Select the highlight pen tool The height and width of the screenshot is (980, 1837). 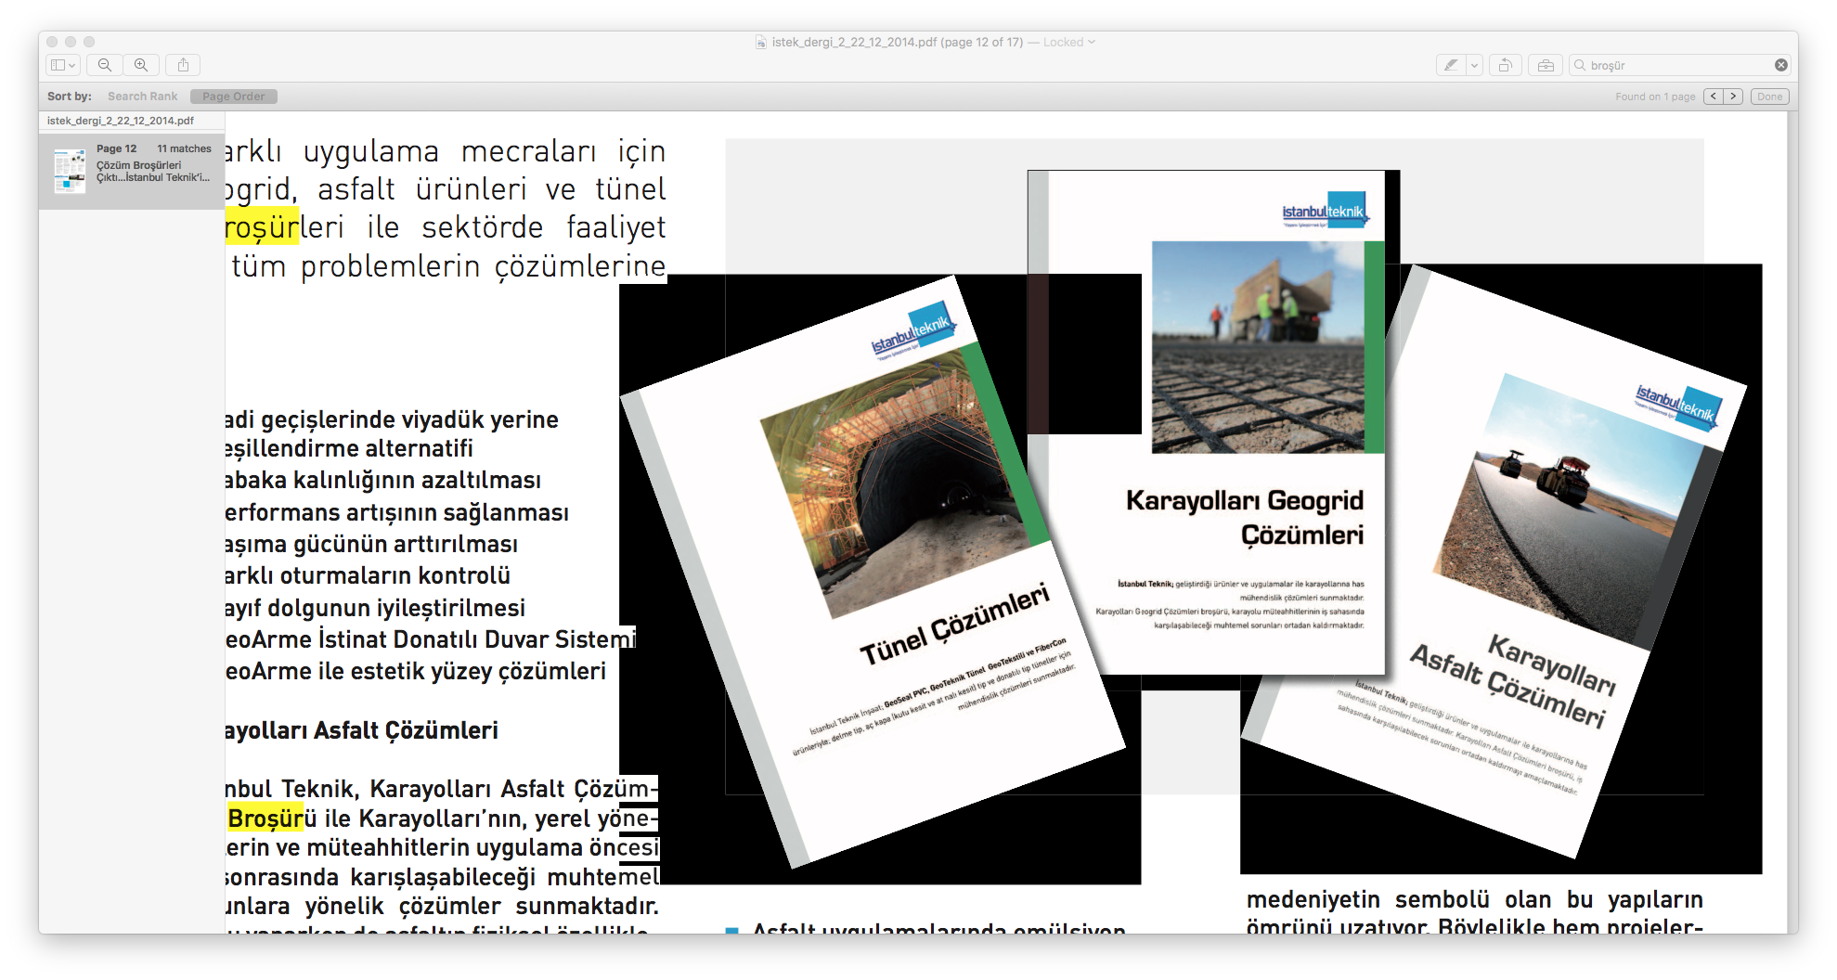point(1451,65)
